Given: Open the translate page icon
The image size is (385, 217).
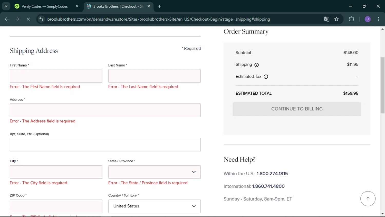Looking at the screenshot, I should [326, 19].
